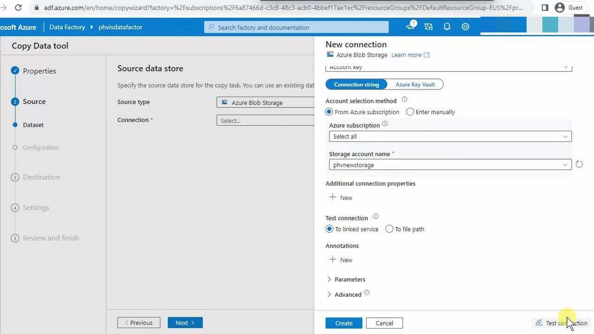
Task: Open the phvisdatafactor breadcrumb
Action: (x=121, y=27)
